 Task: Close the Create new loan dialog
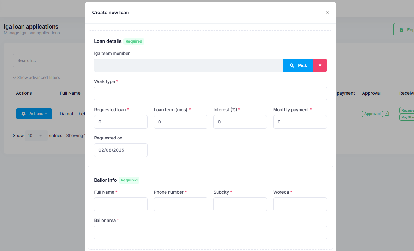pos(327,13)
